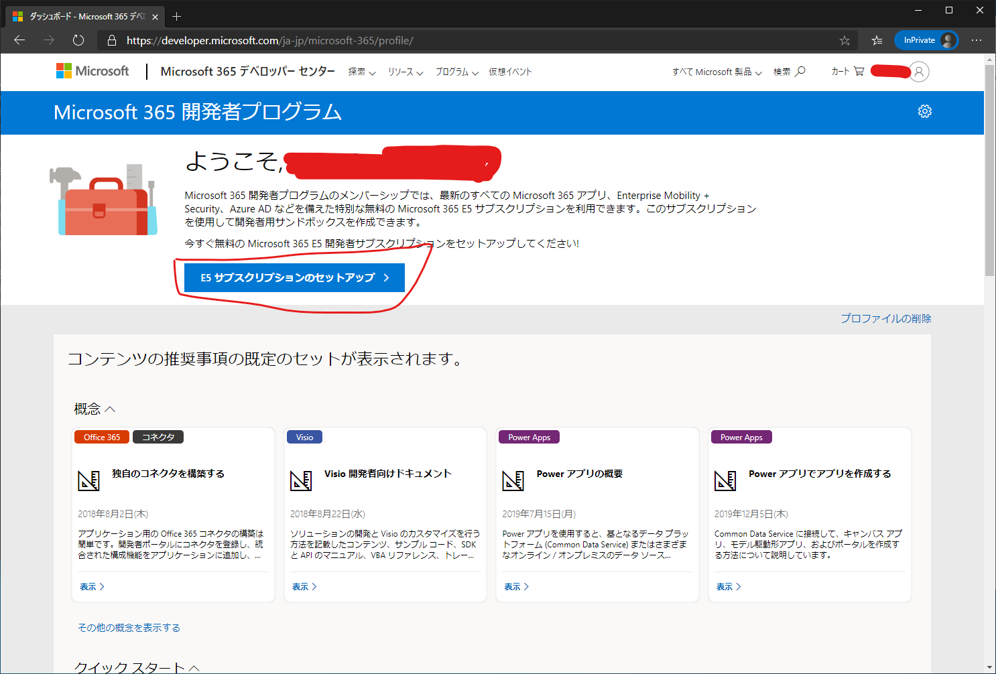Click その他の概念を表示する link

coord(129,628)
